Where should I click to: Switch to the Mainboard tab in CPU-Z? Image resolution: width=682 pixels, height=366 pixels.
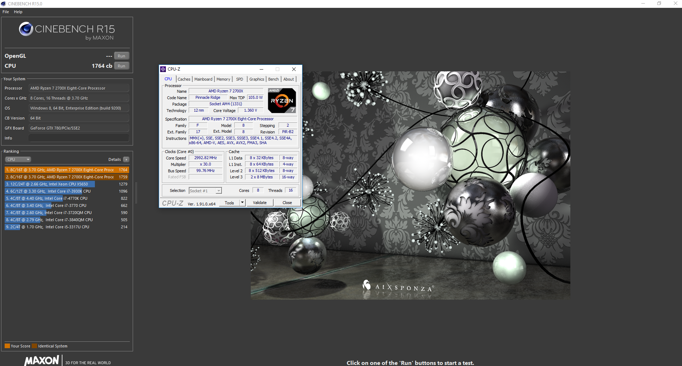(x=203, y=79)
